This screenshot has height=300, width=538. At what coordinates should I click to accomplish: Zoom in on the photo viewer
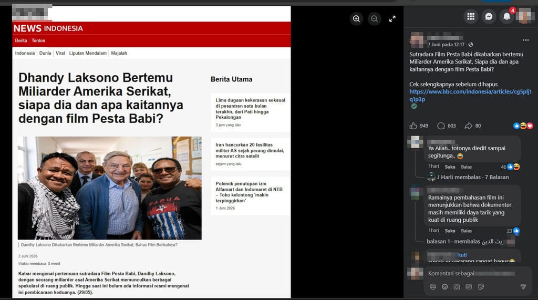357,19
